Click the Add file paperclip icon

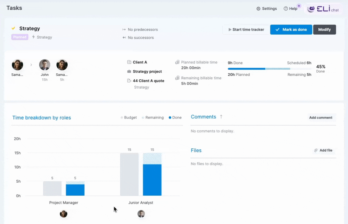(x=316, y=150)
